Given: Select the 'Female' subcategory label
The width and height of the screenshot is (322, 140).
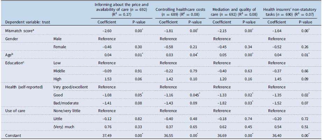Looking at the screenshot, I should point(59,46).
